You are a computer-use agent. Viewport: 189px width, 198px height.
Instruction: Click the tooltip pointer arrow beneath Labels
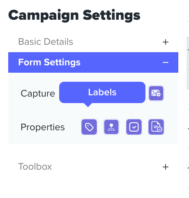(x=88, y=105)
